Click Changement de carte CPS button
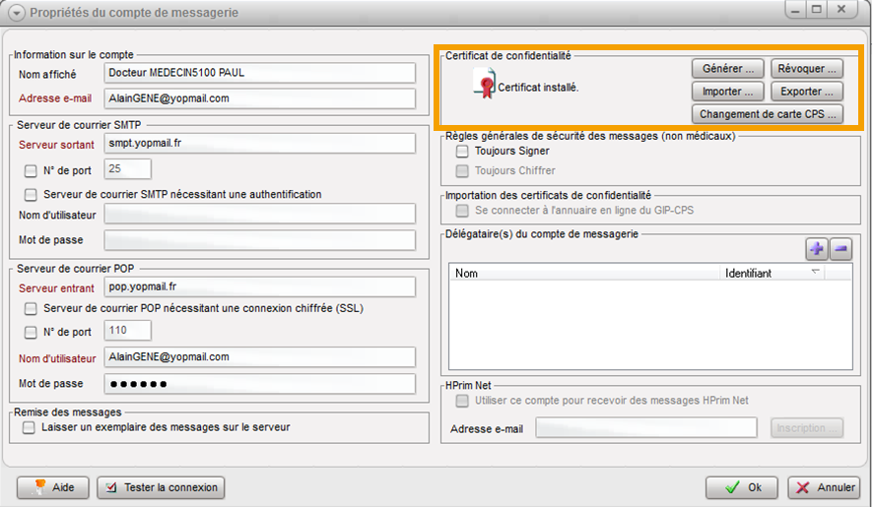 tap(769, 114)
